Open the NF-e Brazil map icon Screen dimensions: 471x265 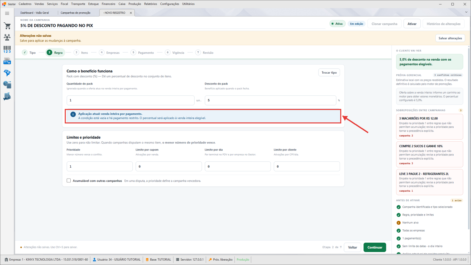tap(7, 73)
